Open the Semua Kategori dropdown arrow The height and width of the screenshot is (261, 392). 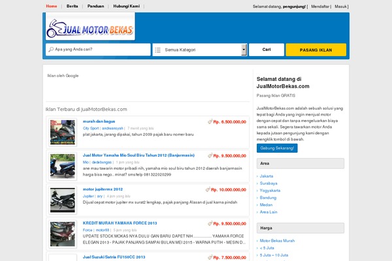point(244,50)
